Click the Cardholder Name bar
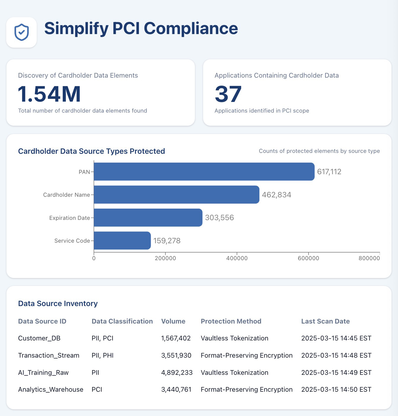 [x=176, y=195]
